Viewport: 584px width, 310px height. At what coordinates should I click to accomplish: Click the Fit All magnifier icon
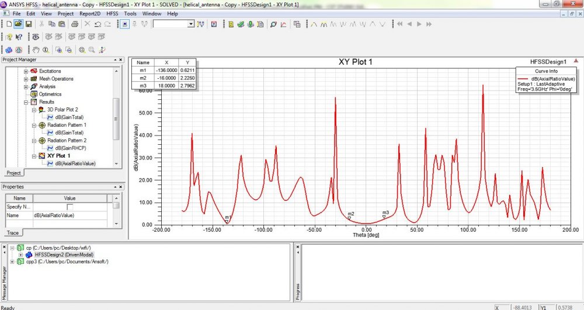82,50
